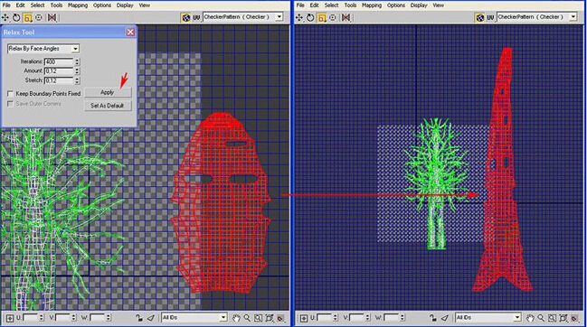Click the Iterations spinner arrows
The height and width of the screenshot is (327, 587).
pos(77,61)
